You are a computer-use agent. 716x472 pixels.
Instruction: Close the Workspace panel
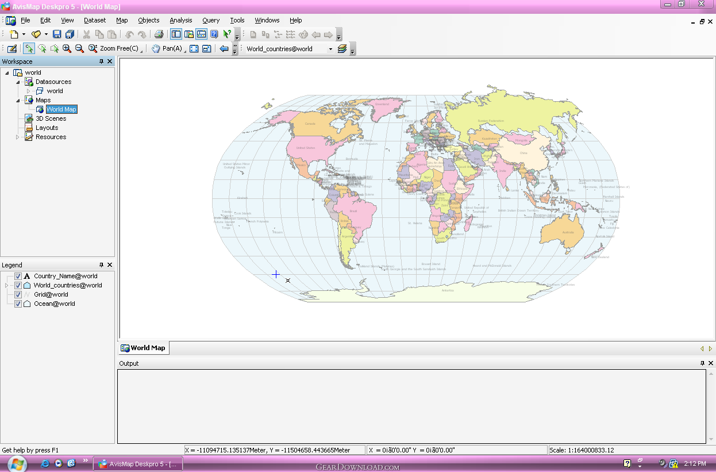point(110,62)
